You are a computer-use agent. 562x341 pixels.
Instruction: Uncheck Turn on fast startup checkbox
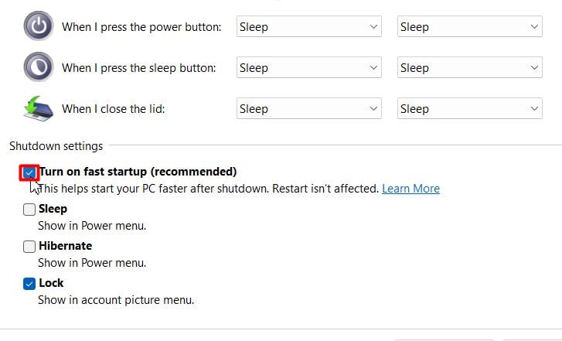[29, 173]
